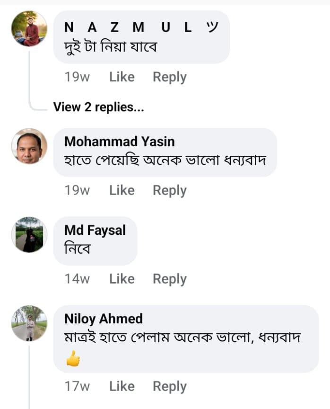Screen dimensions: 330x409
Task: Open Niloy Ahmed's profile picture
Action: pos(29,323)
